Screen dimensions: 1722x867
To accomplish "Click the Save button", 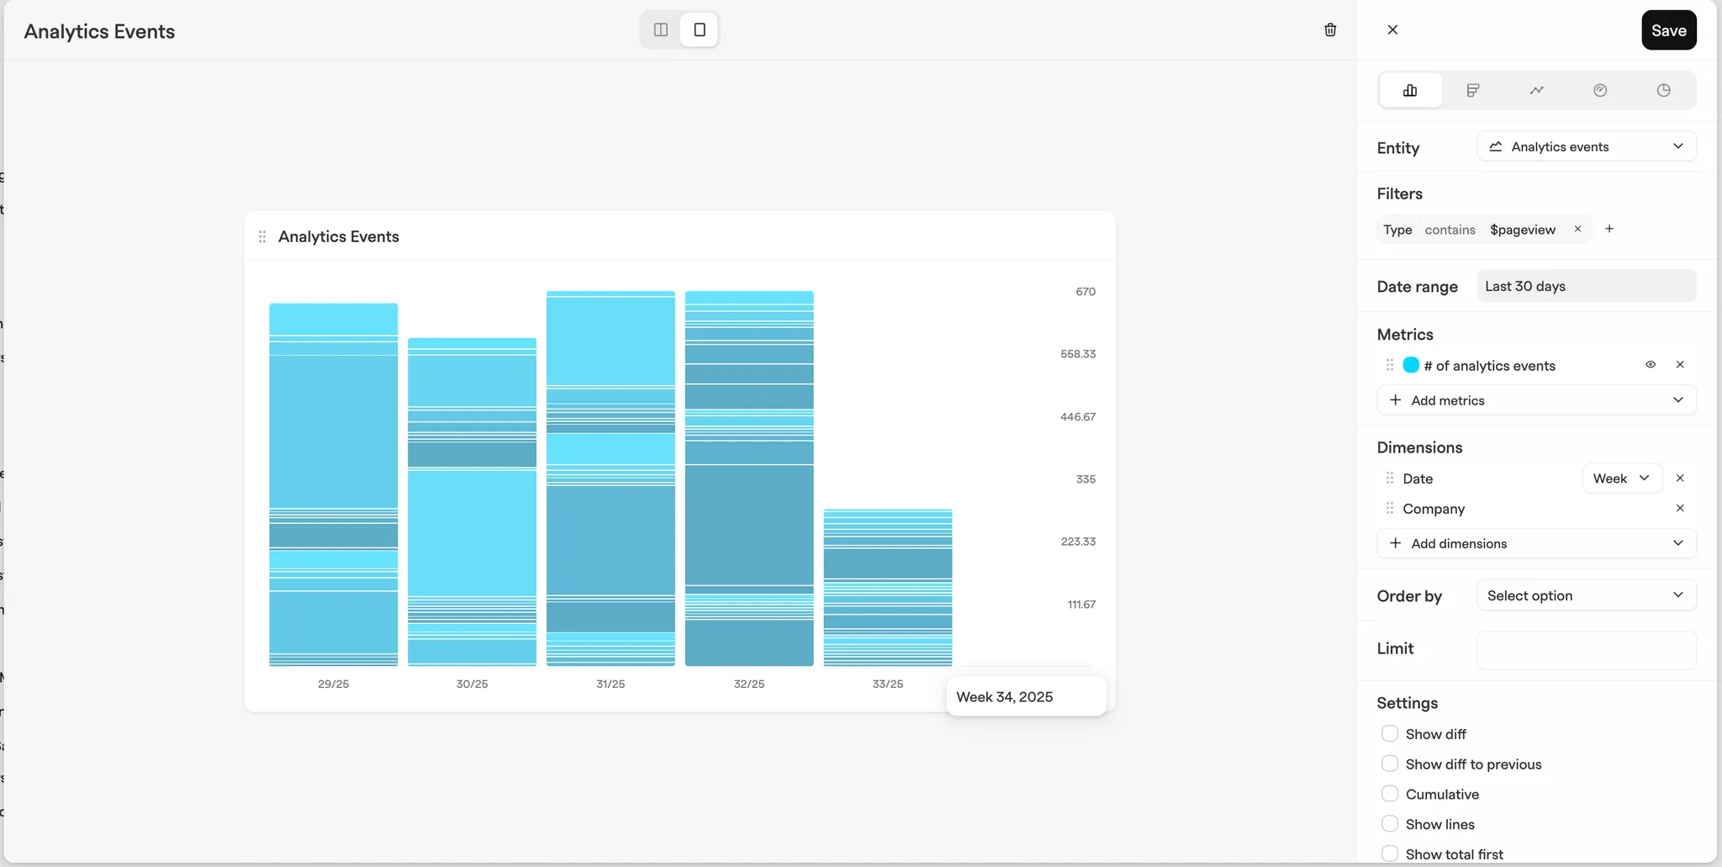I will tap(1668, 30).
